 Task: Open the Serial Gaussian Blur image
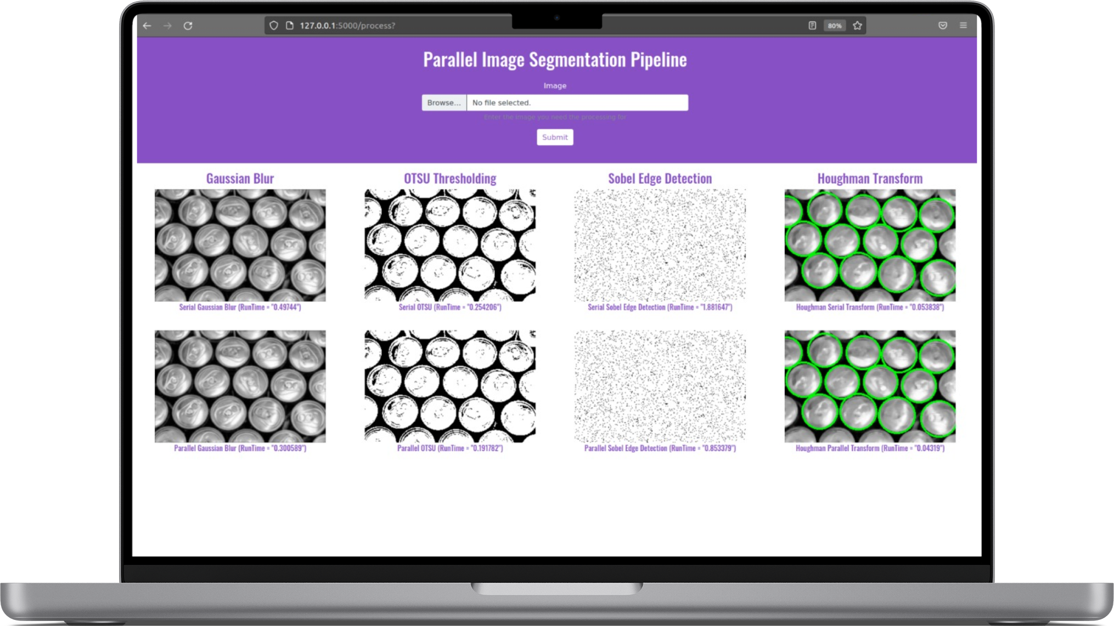point(240,245)
